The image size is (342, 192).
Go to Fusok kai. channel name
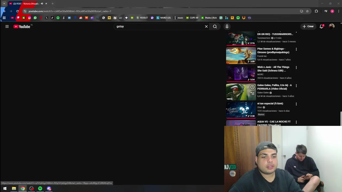pyautogui.click(x=262, y=56)
